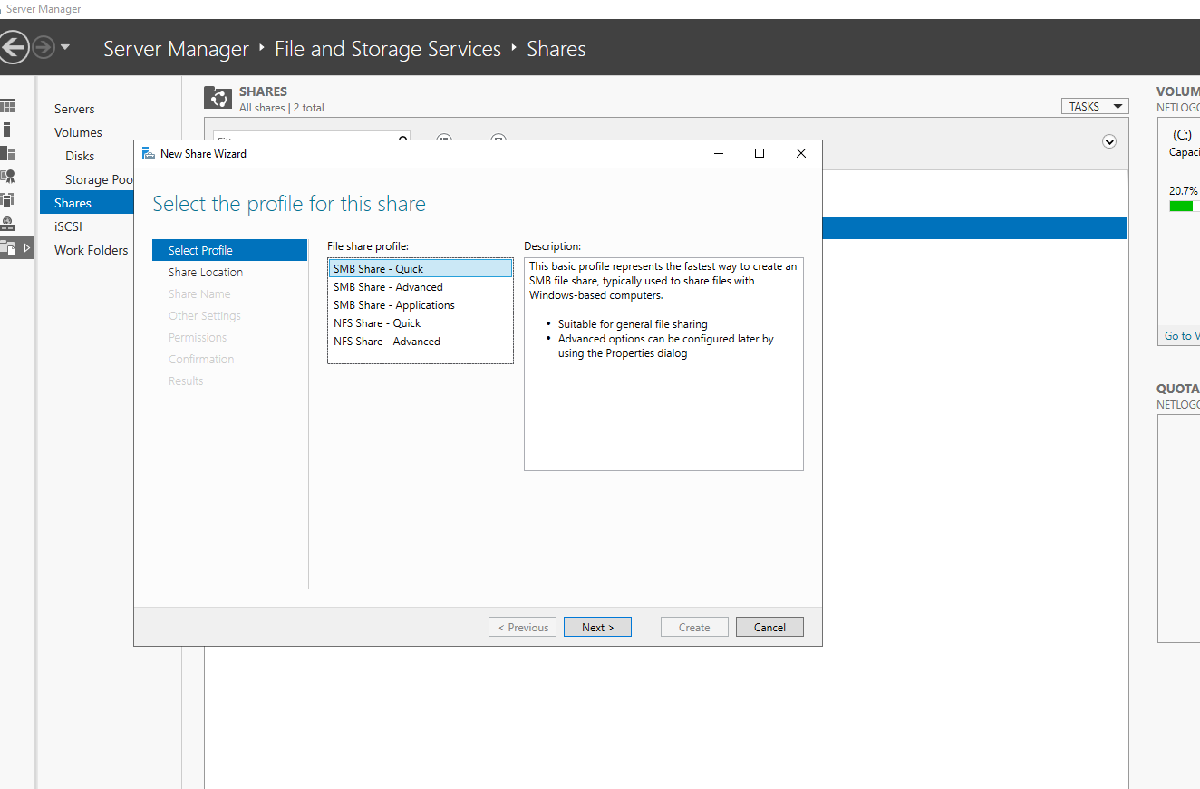Open iSCSI in the sidebar

[x=68, y=226]
